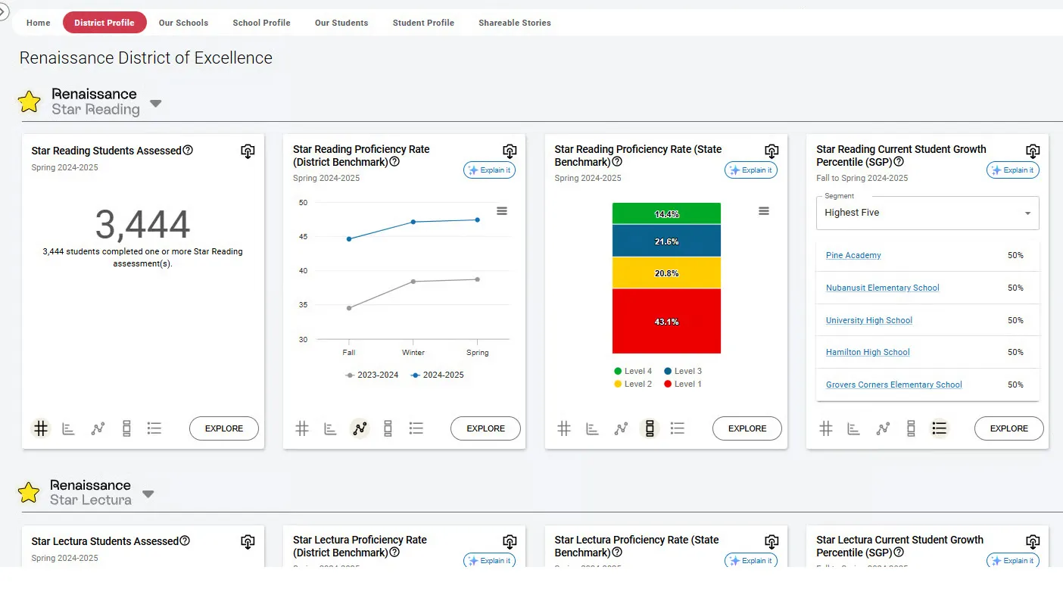The height and width of the screenshot is (598, 1063).
Task: Toggle Level 1 in legend
Action: coord(683,384)
